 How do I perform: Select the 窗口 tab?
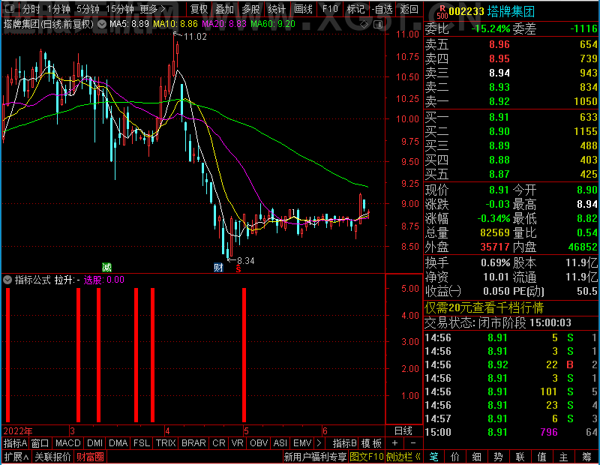(40, 443)
